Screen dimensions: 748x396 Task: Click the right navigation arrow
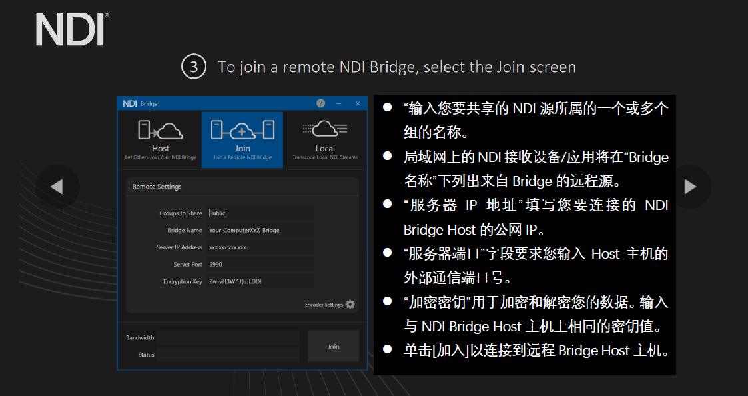point(691,187)
